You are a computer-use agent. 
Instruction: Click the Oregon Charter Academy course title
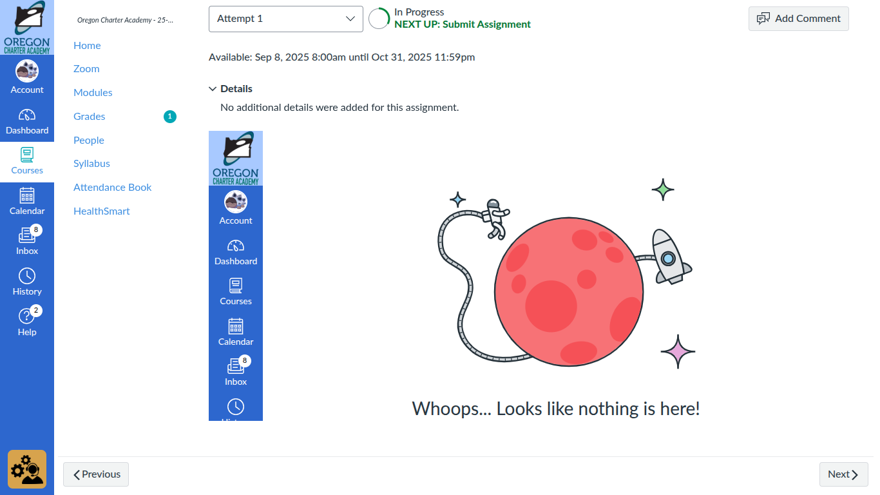[125, 20]
